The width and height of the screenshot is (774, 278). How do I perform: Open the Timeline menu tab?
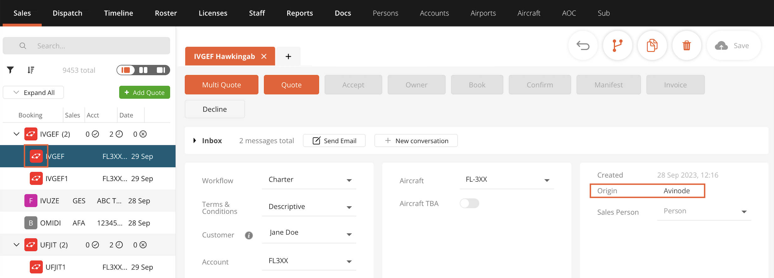119,13
